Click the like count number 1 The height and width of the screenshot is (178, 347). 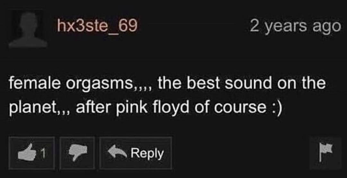pos(44,153)
